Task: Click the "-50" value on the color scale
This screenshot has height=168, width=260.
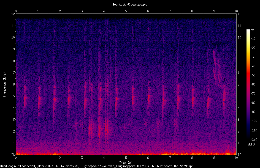Action: 253,75
